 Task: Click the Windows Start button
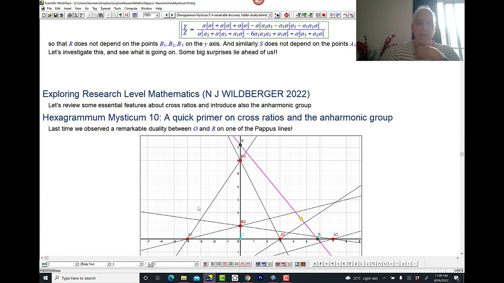(45, 278)
